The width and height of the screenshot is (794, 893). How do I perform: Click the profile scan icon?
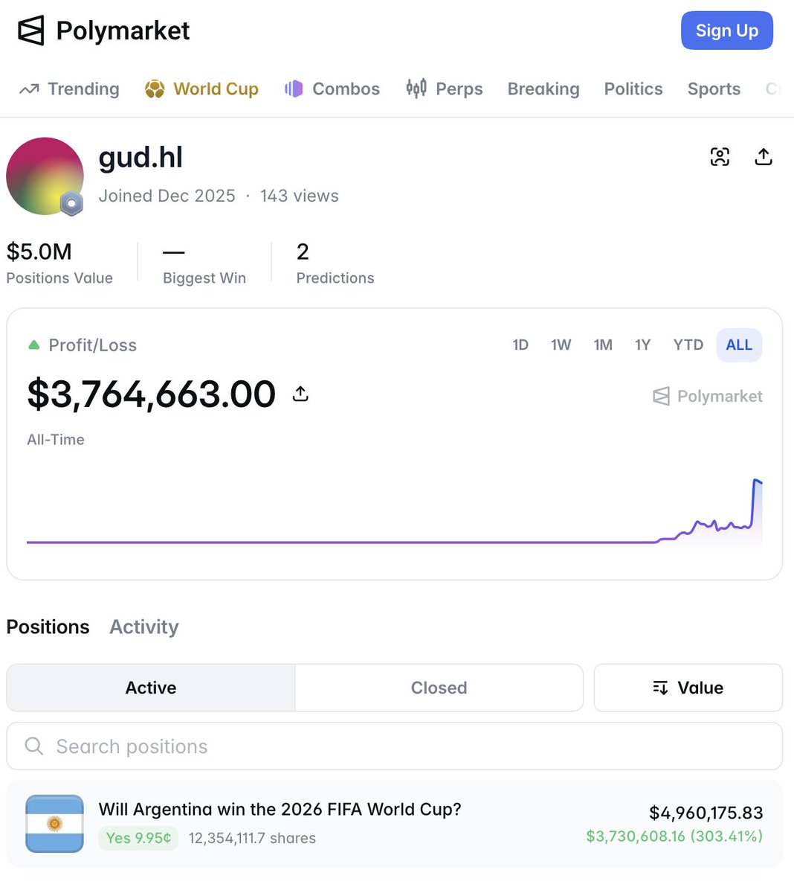coord(720,157)
